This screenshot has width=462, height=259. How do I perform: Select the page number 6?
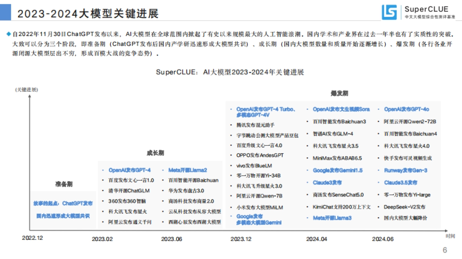click(445, 249)
